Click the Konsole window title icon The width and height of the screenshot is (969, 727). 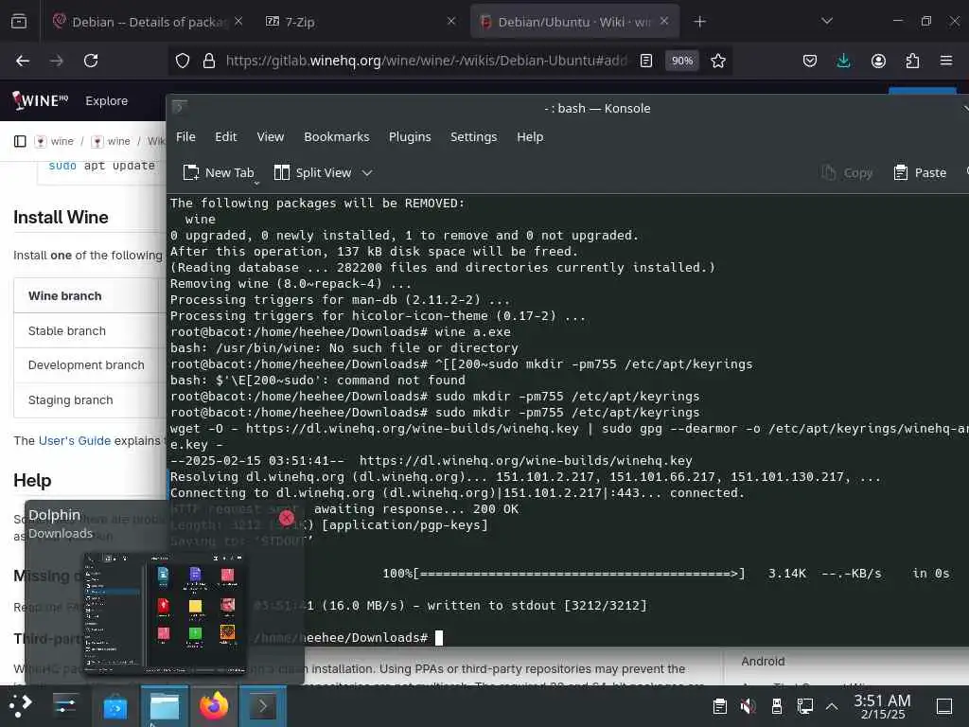pos(179,107)
